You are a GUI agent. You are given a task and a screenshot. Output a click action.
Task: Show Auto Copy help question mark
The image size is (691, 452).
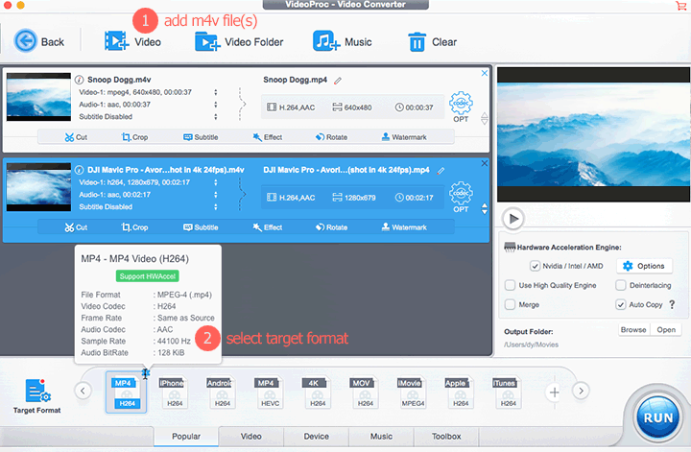click(672, 305)
